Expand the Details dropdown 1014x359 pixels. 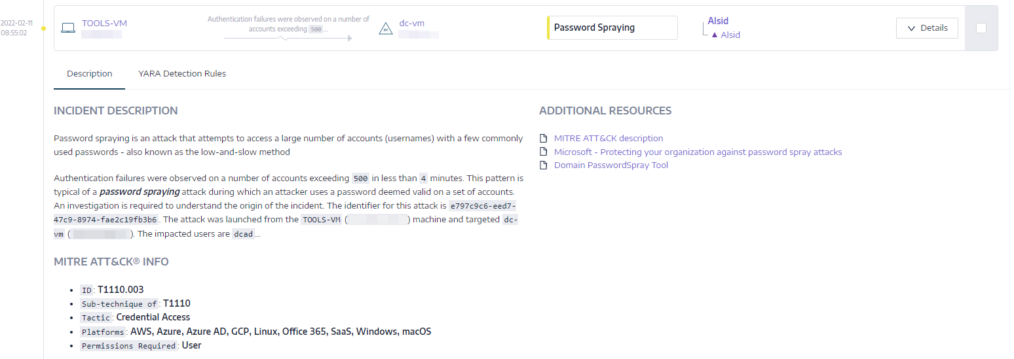tap(927, 28)
